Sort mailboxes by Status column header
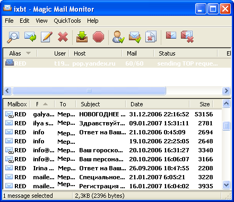Image resolution: width=234 pixels, height=202 pixels. coord(186,53)
